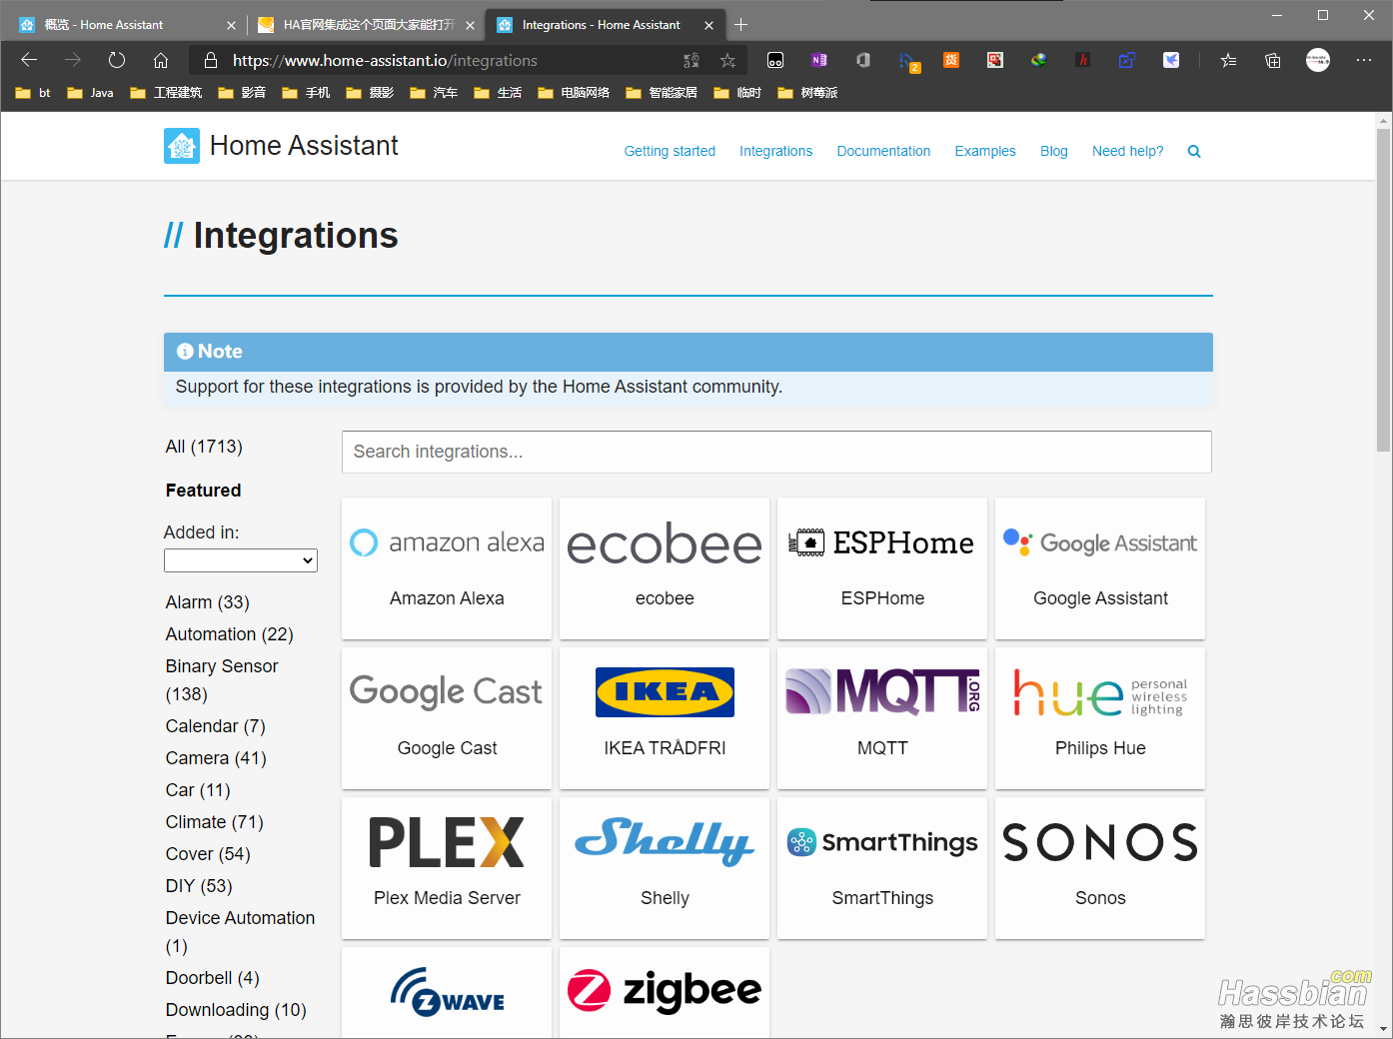Open the favorites list icon

pos(1229,60)
